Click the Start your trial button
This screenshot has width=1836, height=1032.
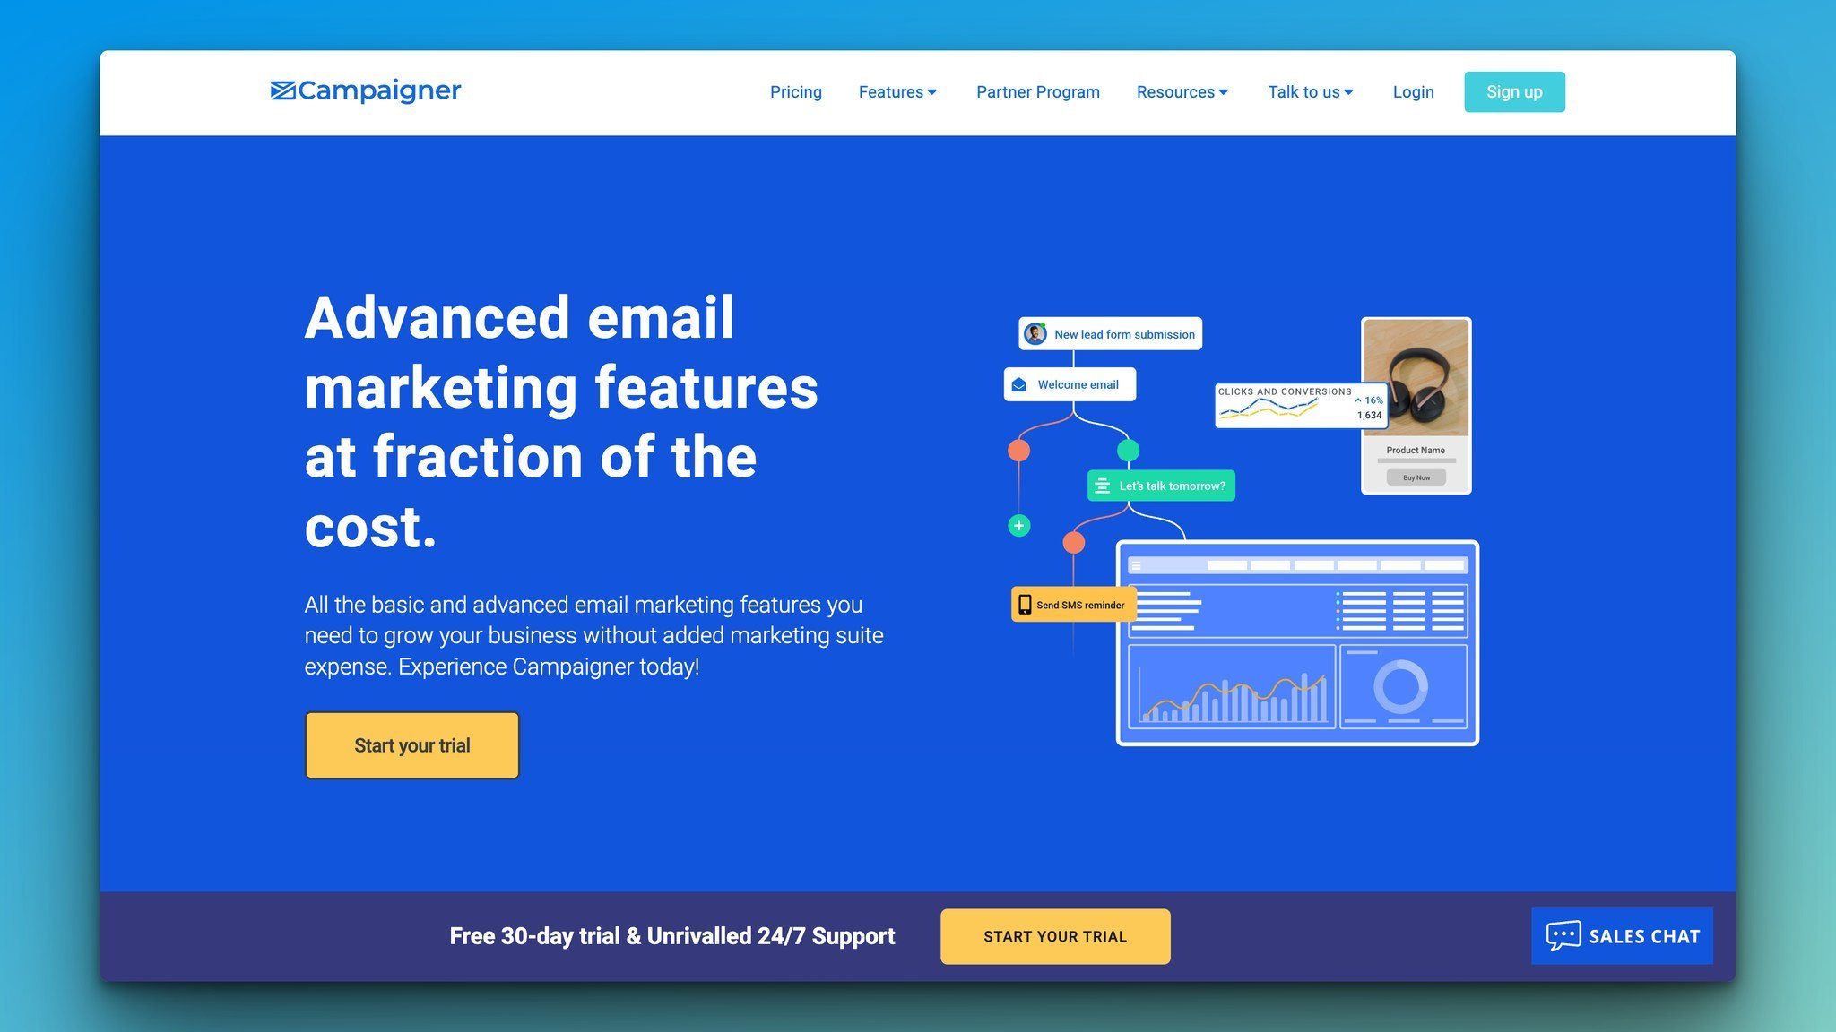point(411,744)
